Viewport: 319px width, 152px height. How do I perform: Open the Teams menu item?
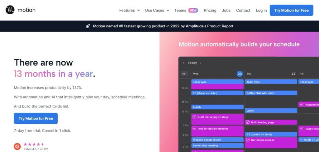(180, 10)
